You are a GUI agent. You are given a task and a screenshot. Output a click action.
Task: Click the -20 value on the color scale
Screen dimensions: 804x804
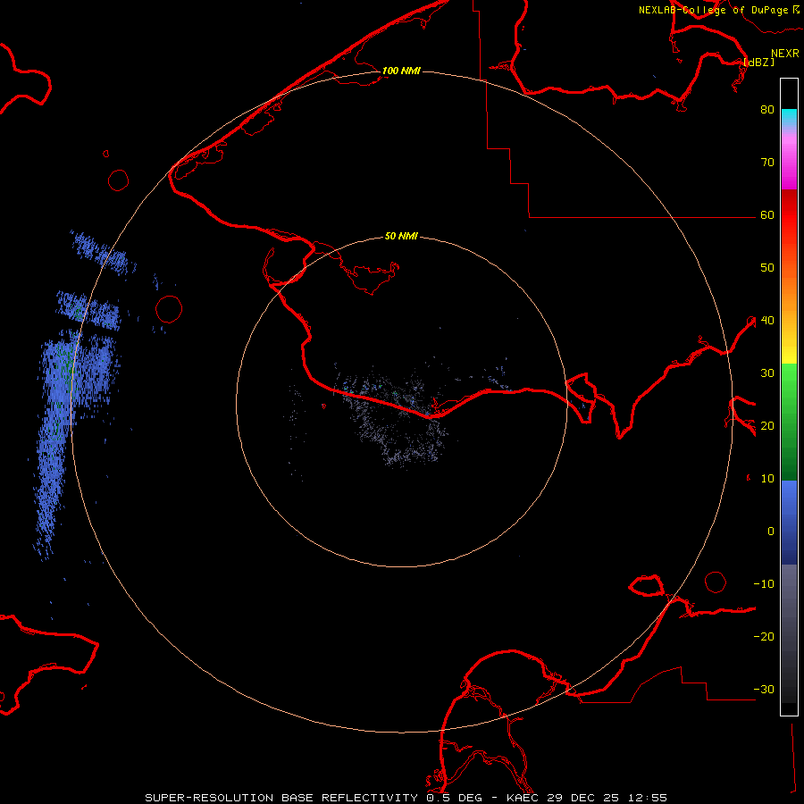pyautogui.click(x=764, y=636)
